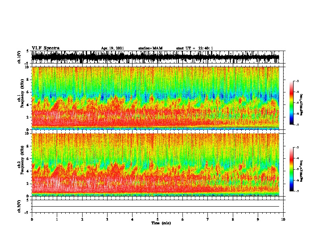Screen dimensions: 319x246
Task: Click the flat line in the ch.3 panel
Action: (x=155, y=207)
